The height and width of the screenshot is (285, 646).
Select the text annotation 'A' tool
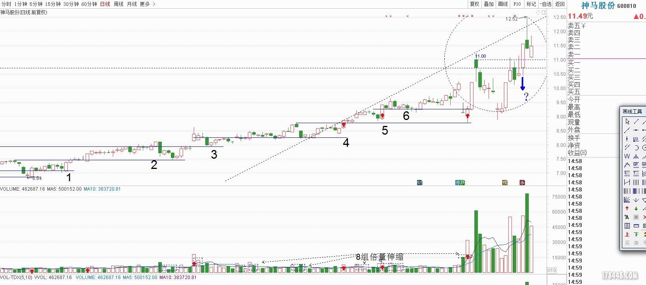[627, 217]
